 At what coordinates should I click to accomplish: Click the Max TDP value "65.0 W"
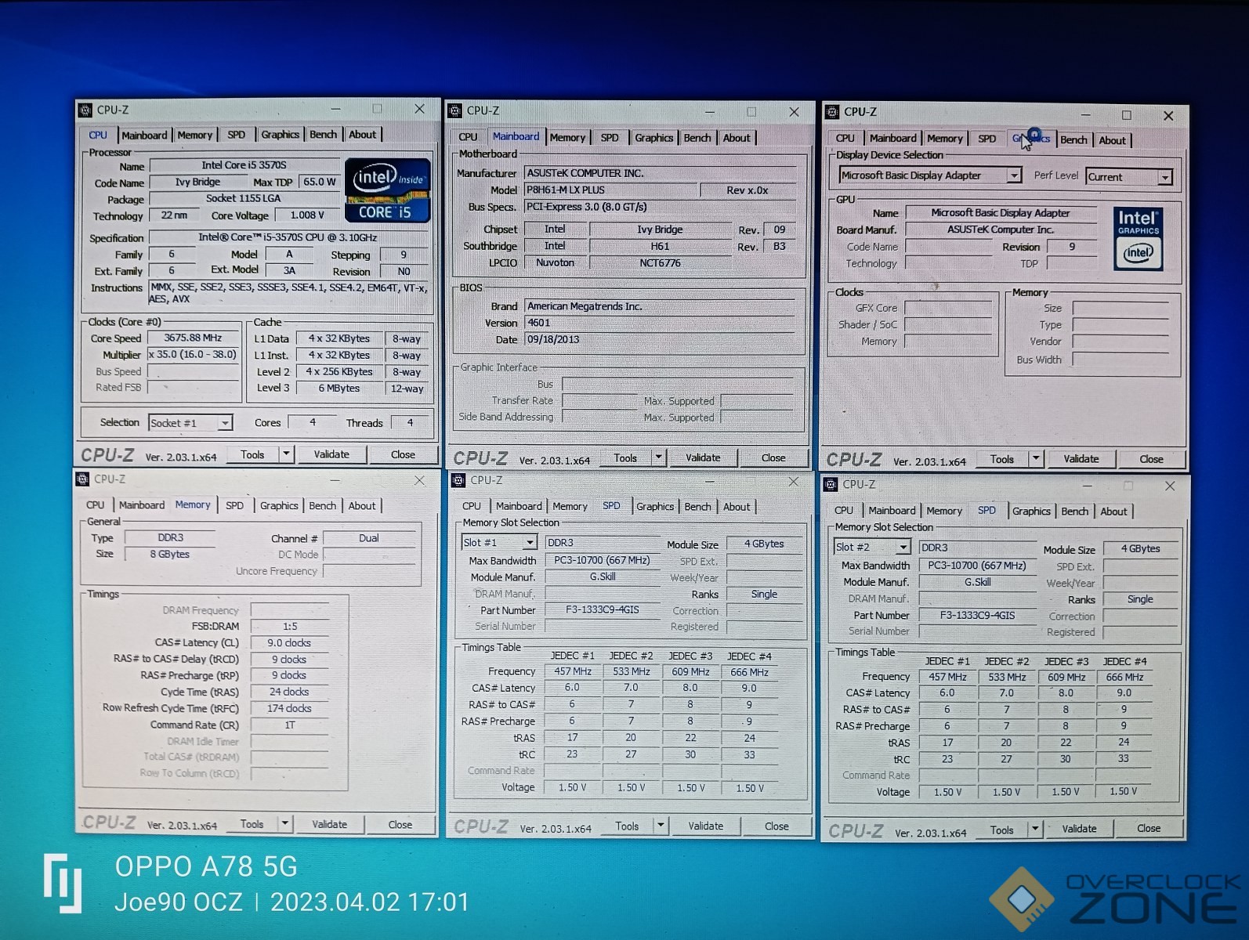[x=320, y=182]
